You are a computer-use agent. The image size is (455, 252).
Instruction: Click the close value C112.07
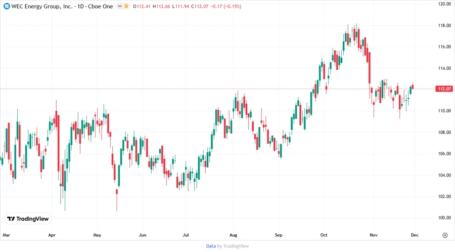point(200,7)
